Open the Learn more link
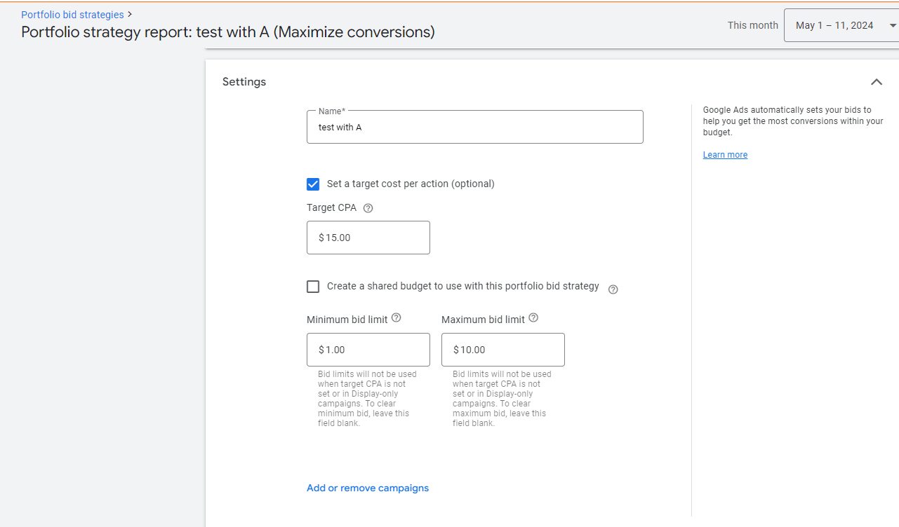This screenshot has height=527, width=899. [725, 155]
